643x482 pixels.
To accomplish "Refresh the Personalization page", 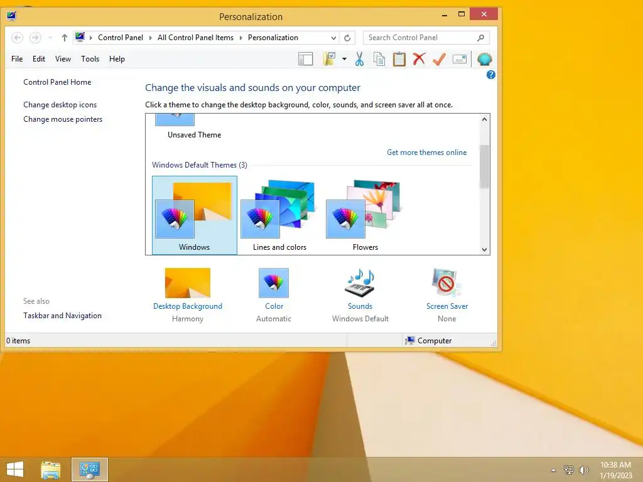I will (x=347, y=38).
